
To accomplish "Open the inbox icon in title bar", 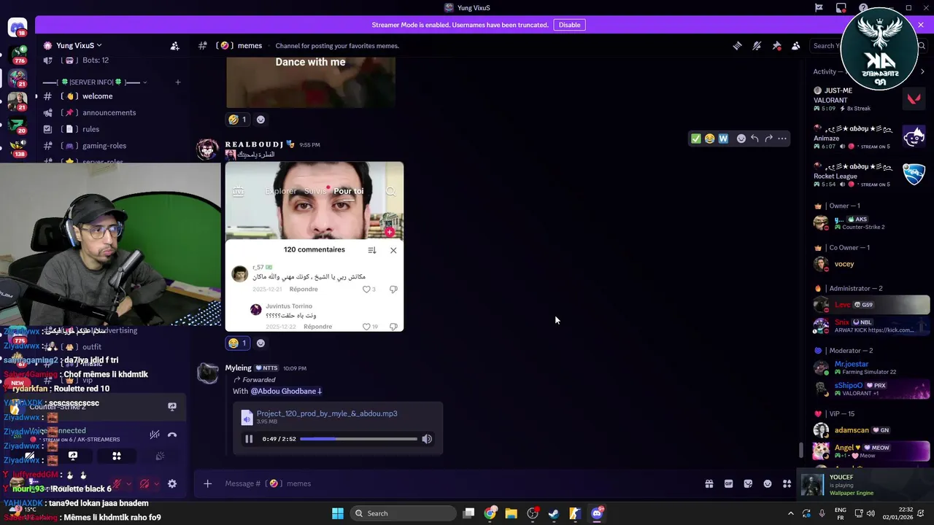I will pyautogui.click(x=841, y=8).
